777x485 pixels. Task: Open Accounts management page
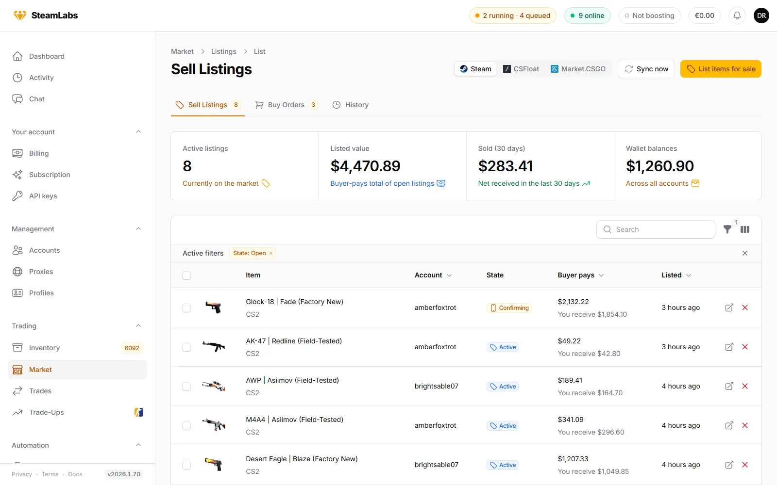(78, 250)
